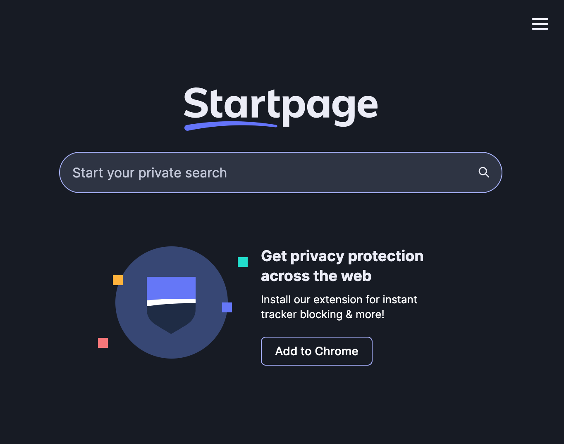Click "Install our extension for instant" text
564x444 pixels.
pyautogui.click(x=339, y=300)
